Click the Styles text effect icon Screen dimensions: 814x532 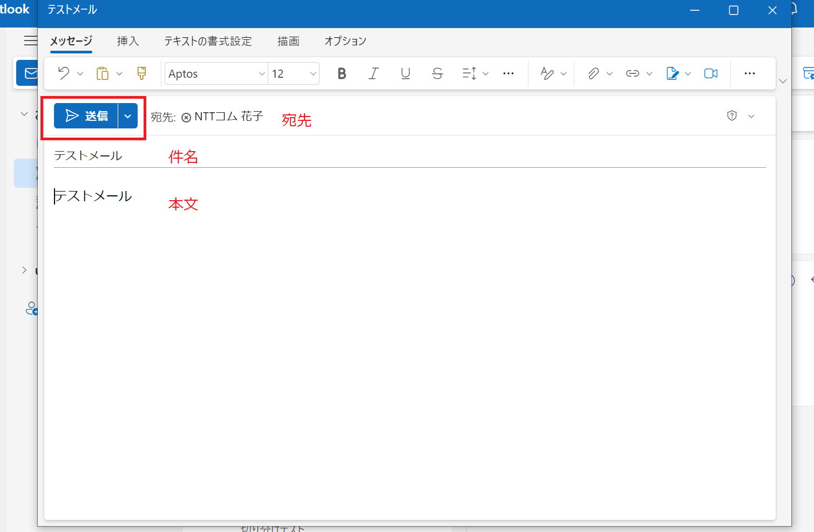[547, 73]
